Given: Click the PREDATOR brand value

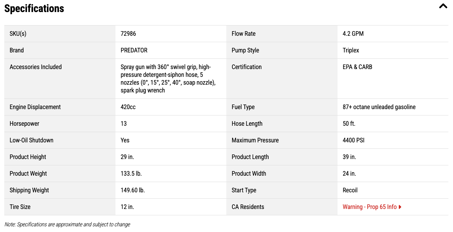Looking at the screenshot, I should (x=134, y=50).
